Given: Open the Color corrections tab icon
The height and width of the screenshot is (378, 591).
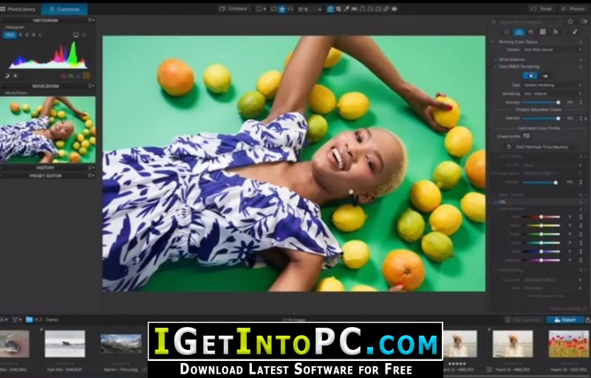Looking at the screenshot, I should click(x=519, y=32).
